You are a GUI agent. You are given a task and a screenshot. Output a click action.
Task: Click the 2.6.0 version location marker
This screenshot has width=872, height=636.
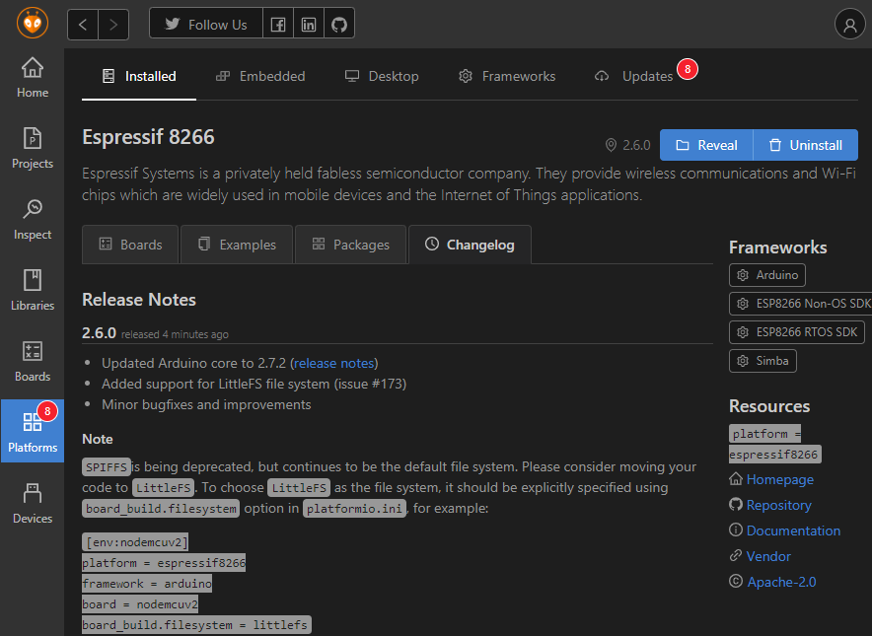pos(627,145)
